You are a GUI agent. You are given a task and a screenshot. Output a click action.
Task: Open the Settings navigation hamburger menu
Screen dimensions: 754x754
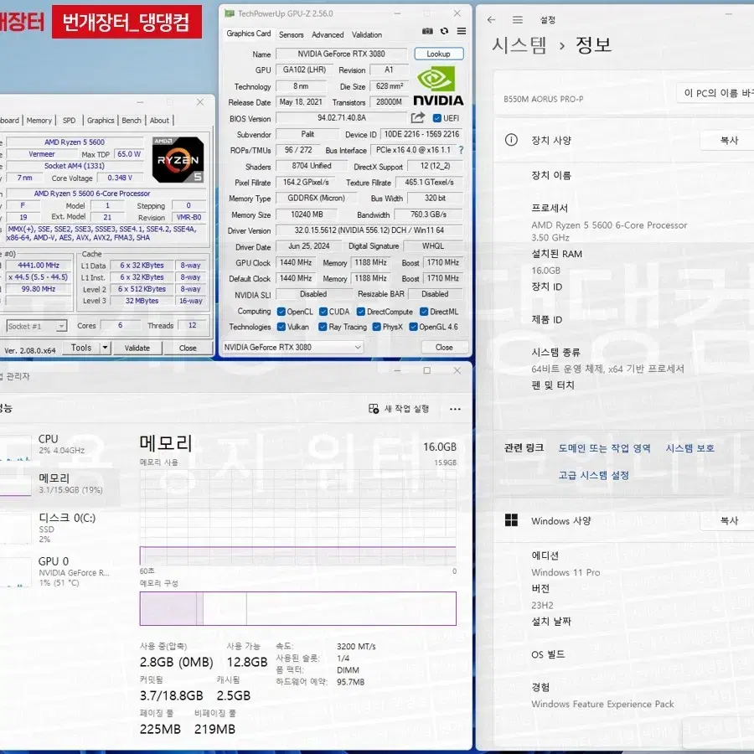pos(518,20)
